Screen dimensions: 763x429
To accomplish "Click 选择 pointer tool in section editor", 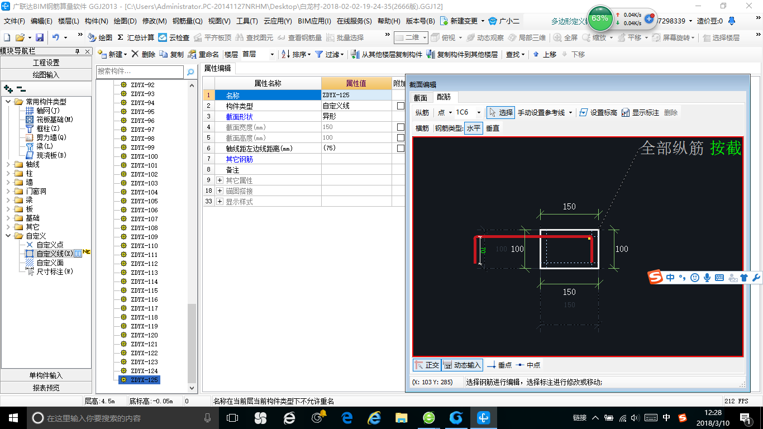I will (x=500, y=112).
